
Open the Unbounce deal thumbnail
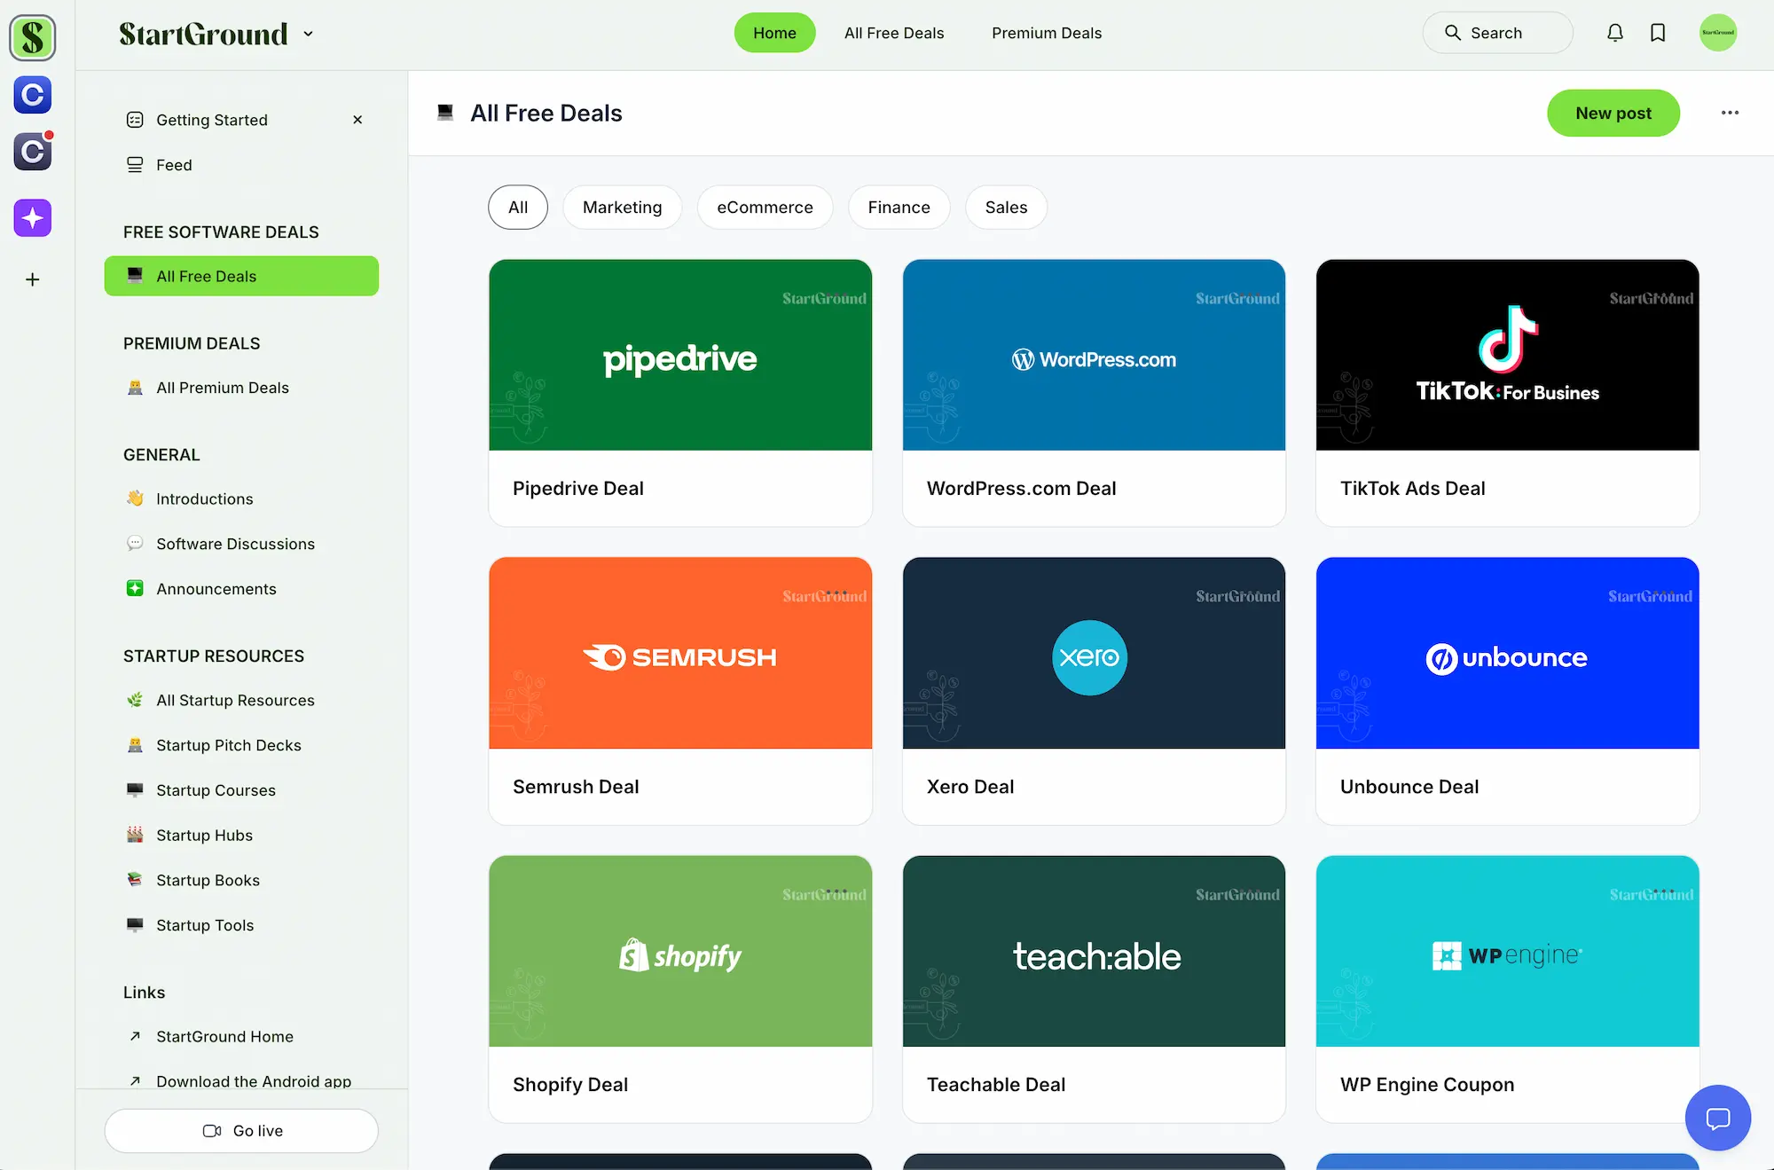click(1507, 653)
